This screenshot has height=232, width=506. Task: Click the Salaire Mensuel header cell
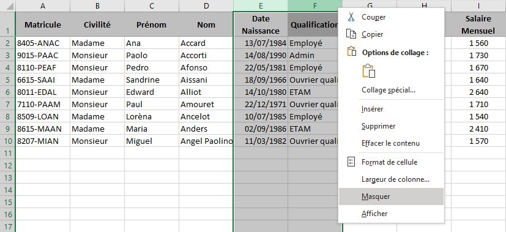pos(478,24)
